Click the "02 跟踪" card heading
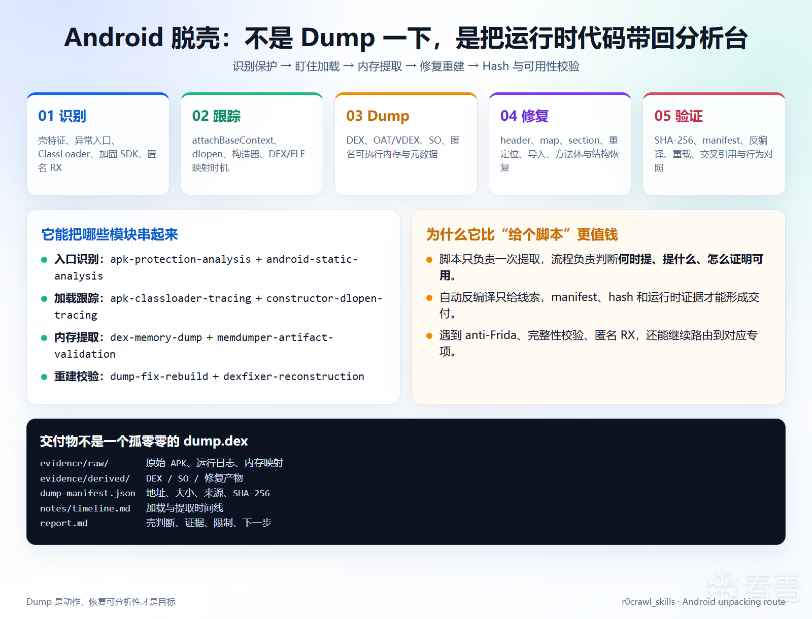The height and width of the screenshot is (619, 812). pos(216,116)
